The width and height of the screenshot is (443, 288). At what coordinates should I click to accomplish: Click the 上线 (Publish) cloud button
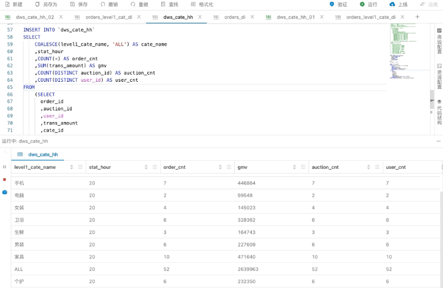(399, 4)
